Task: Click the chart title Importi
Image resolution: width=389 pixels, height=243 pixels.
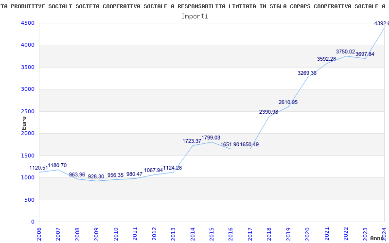Action: click(194, 17)
